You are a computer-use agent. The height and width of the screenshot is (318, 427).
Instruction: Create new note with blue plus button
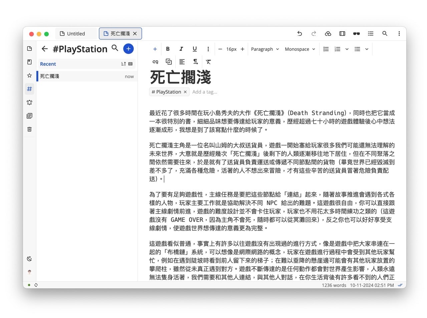(128, 49)
